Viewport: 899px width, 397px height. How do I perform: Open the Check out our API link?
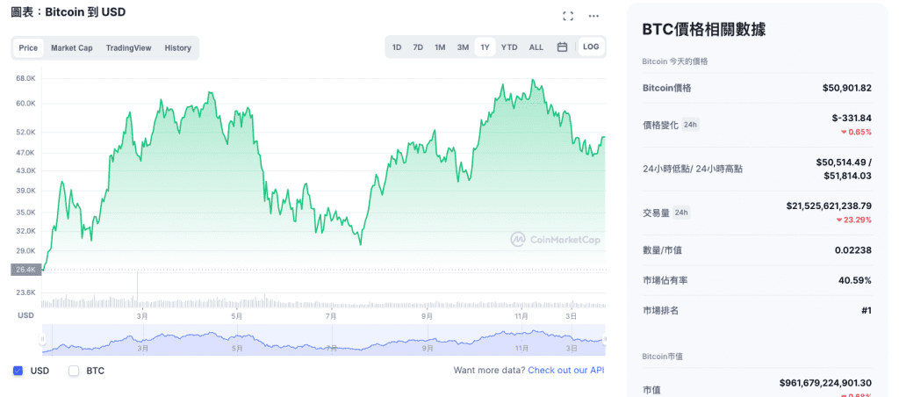click(565, 371)
